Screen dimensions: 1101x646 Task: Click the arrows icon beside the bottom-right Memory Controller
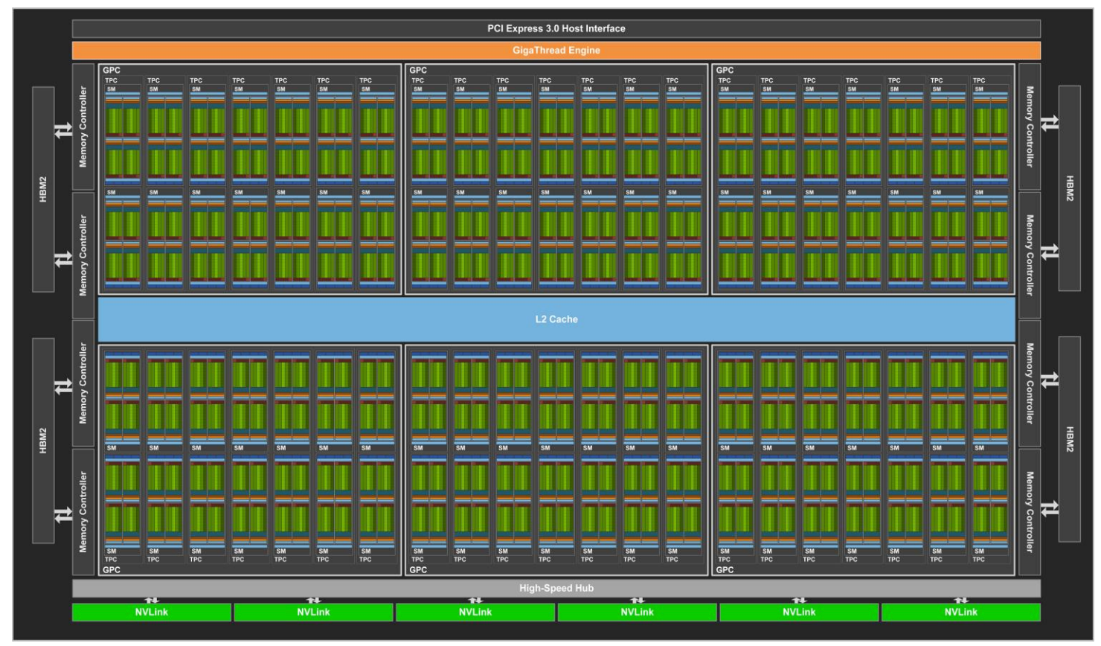tap(1049, 508)
